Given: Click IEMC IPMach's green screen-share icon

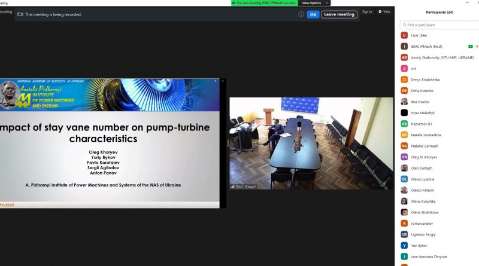Looking at the screenshot, I should [x=471, y=46].
